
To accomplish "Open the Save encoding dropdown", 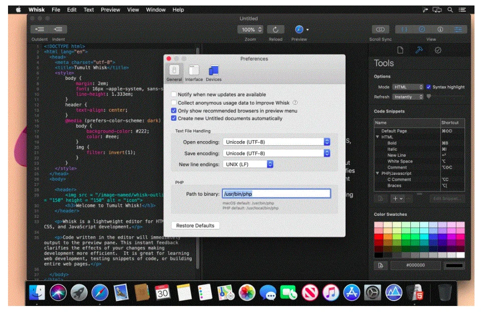I will point(276,153).
